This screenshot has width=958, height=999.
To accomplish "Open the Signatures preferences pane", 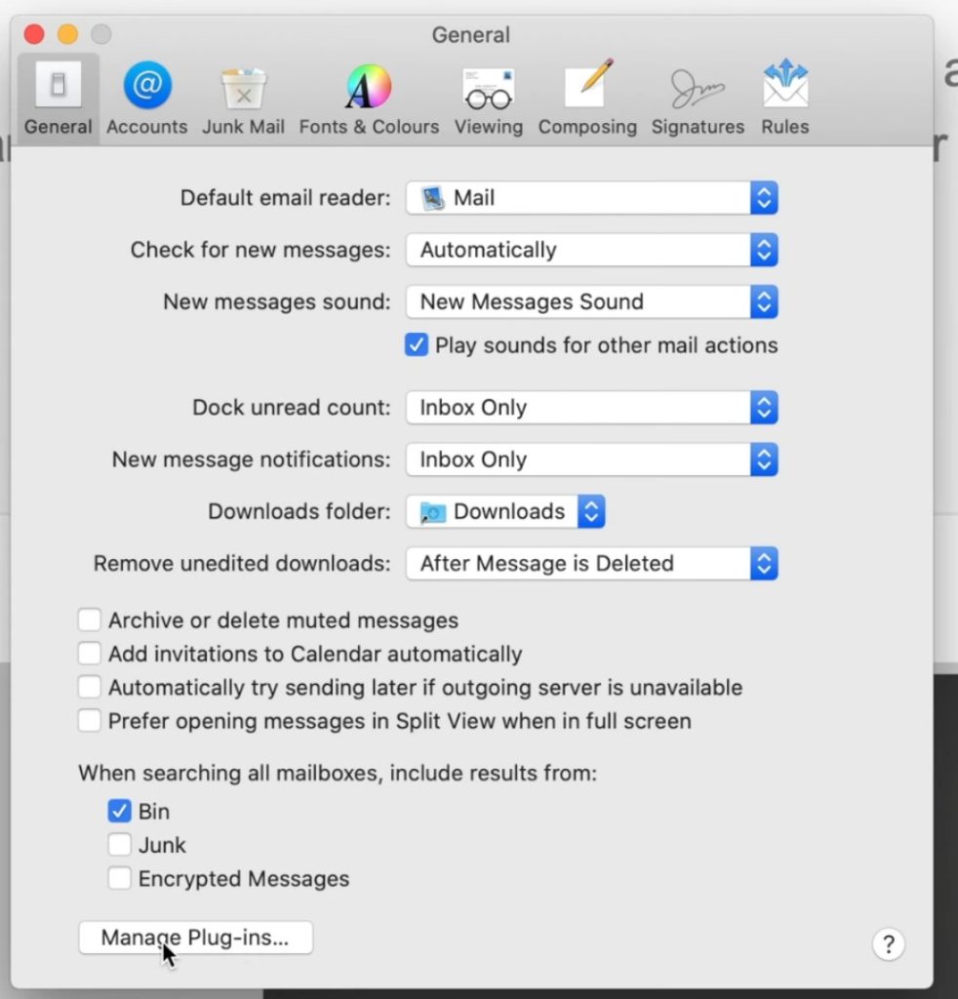I will pos(698,99).
